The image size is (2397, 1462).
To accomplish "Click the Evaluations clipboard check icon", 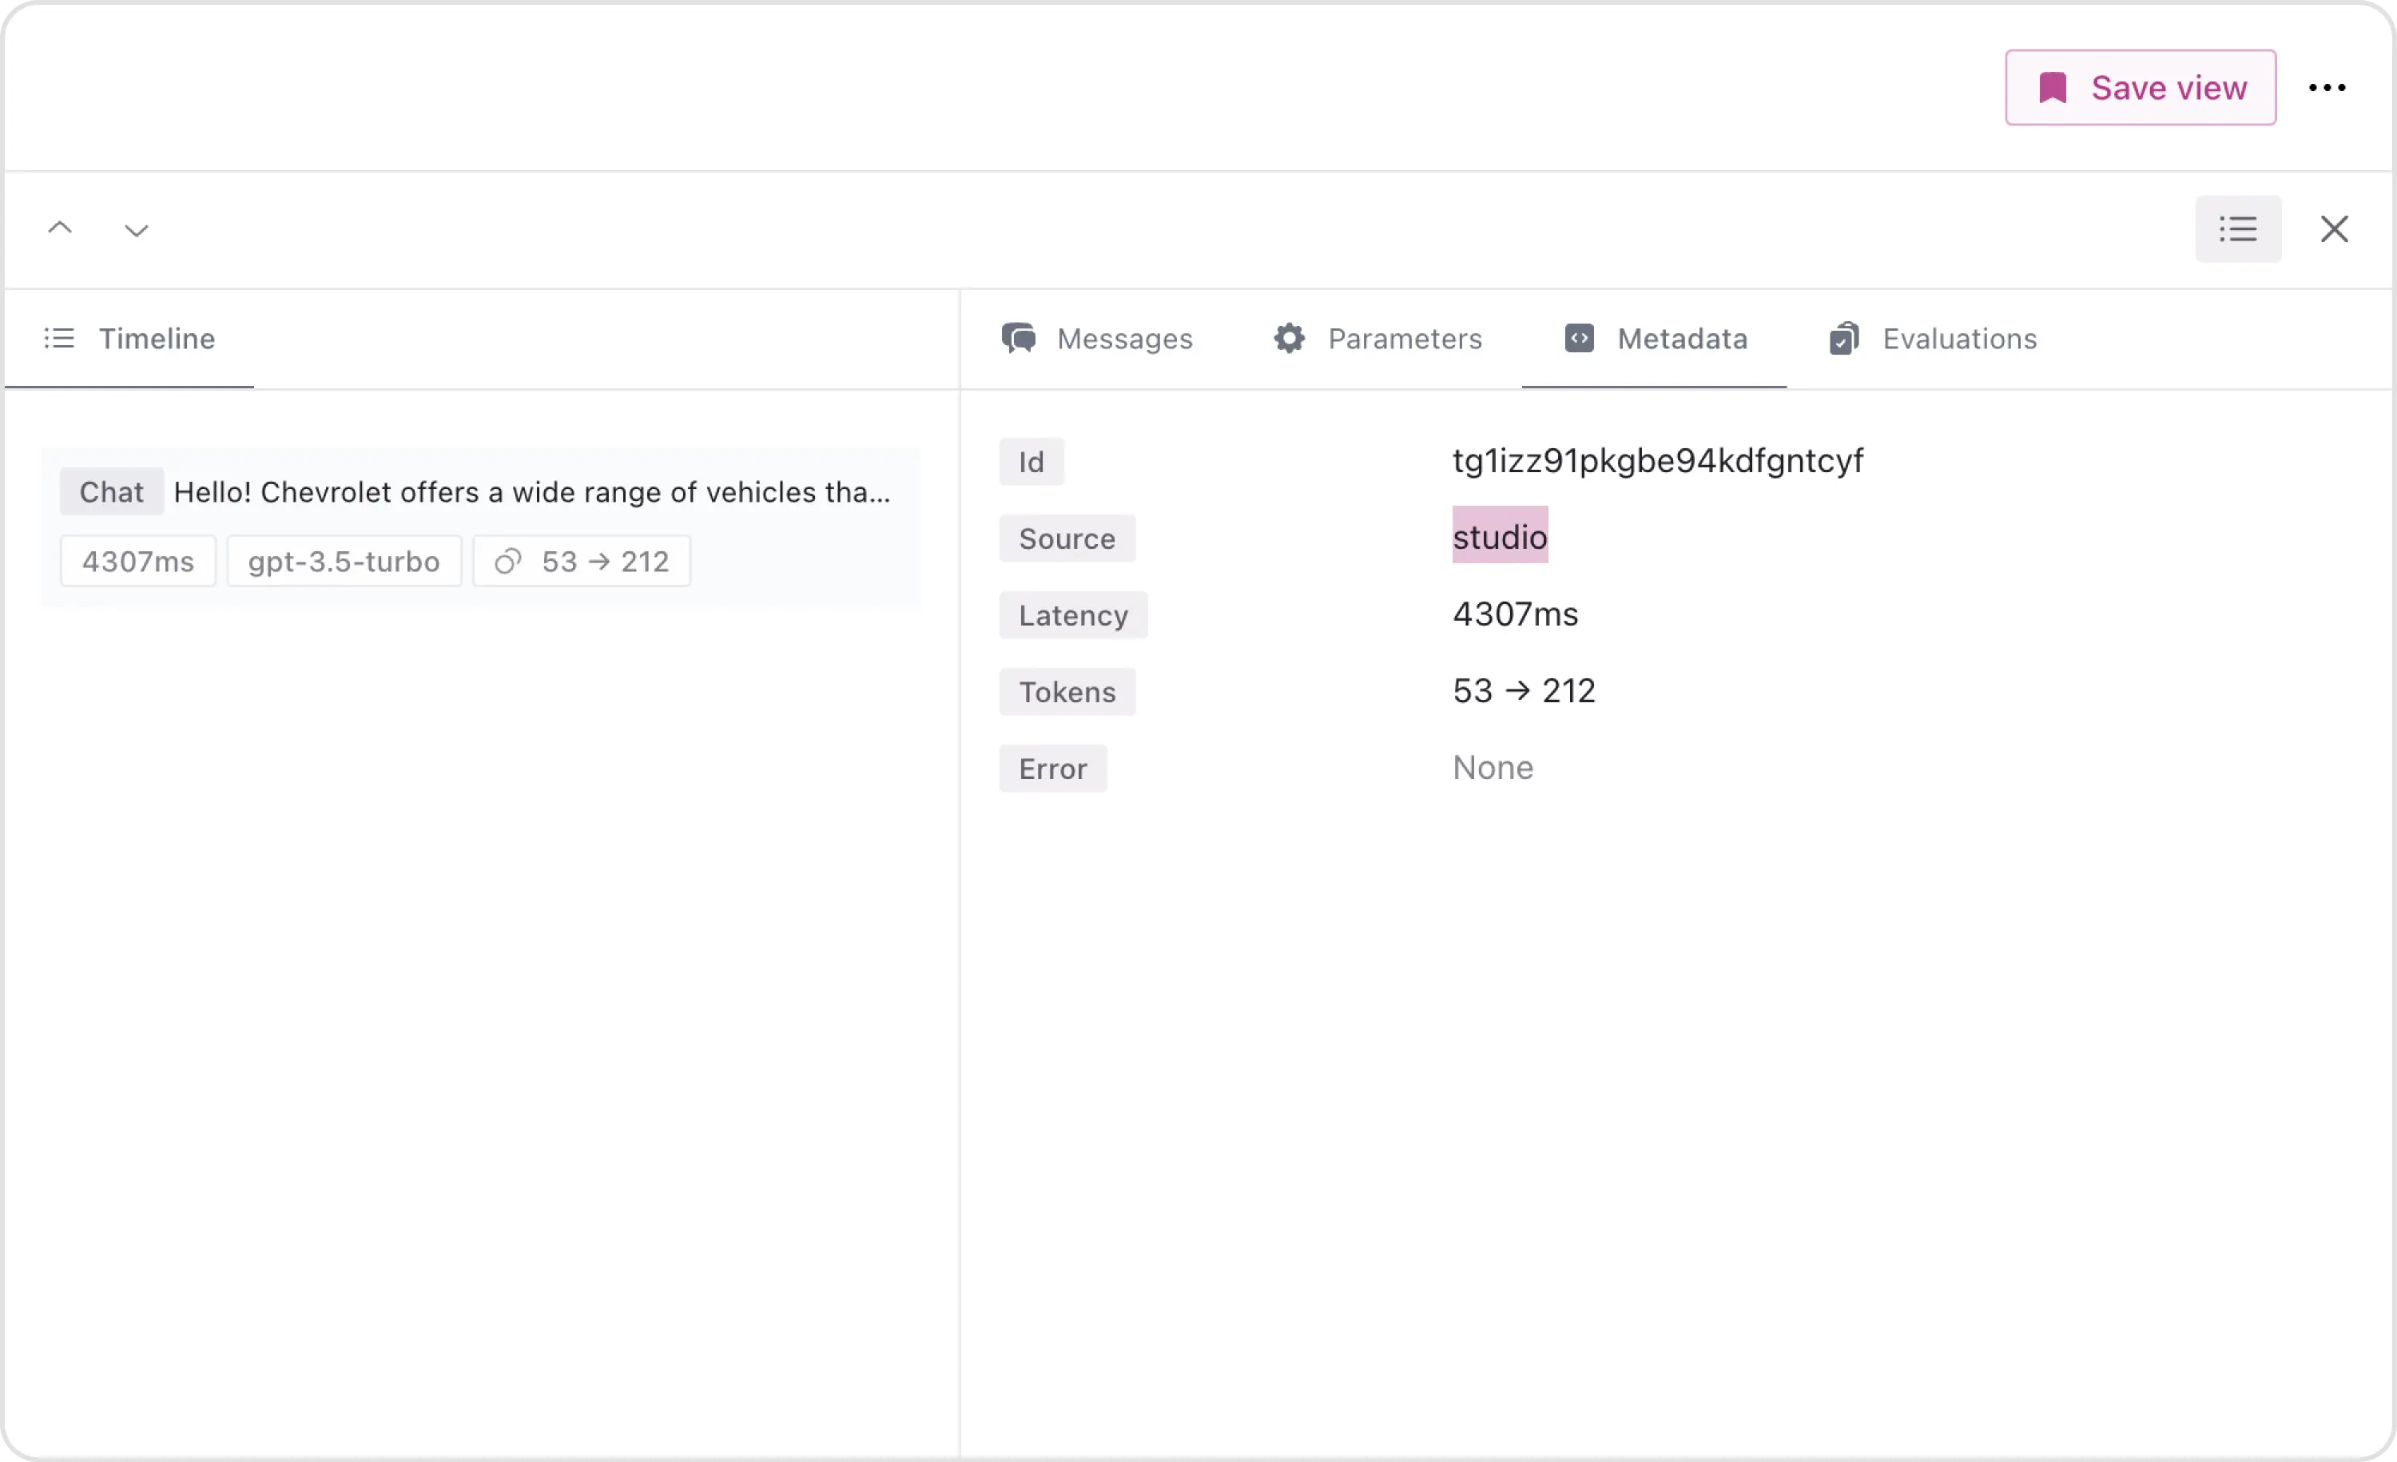I will (1843, 339).
